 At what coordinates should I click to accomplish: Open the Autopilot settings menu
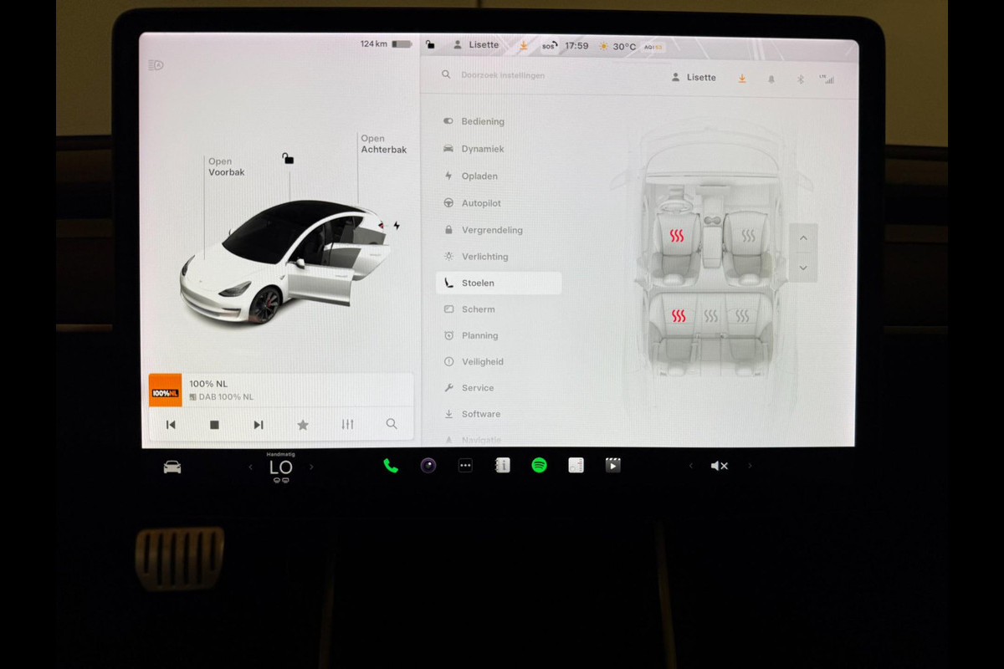coord(481,203)
